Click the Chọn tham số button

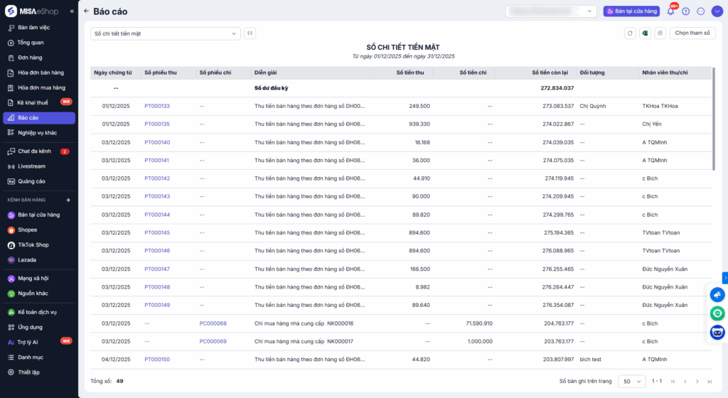[x=692, y=33]
